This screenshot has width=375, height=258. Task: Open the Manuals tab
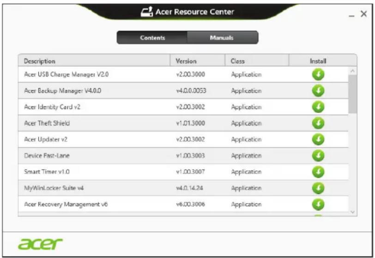(223, 38)
